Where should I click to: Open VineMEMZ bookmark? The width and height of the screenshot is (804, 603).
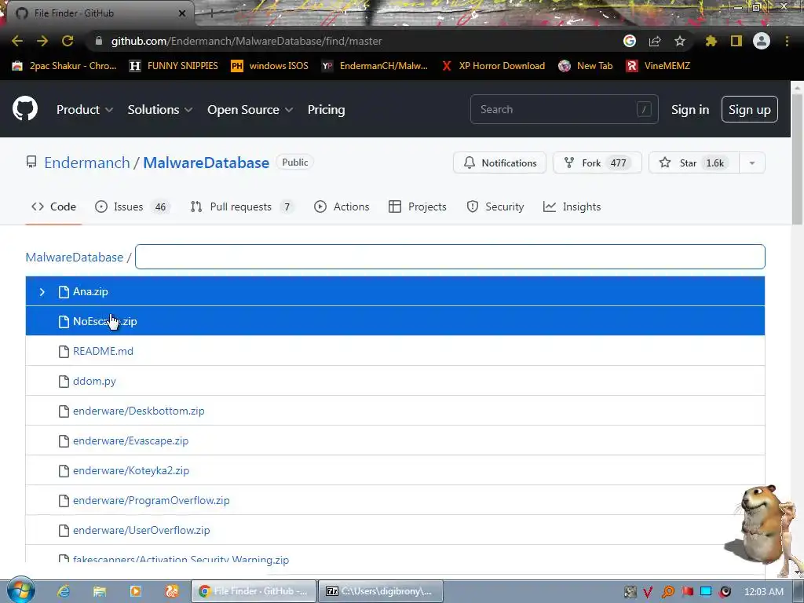tap(659, 66)
